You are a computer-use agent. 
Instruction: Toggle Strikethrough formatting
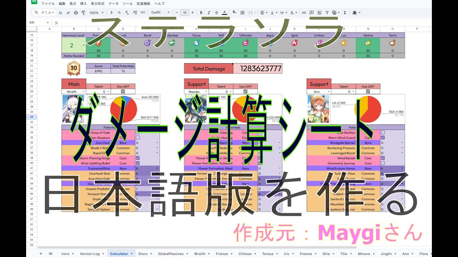click(x=216, y=12)
